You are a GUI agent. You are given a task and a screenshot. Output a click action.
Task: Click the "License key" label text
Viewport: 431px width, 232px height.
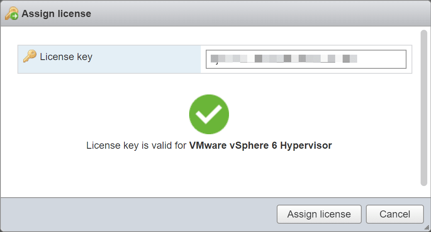[x=66, y=57]
